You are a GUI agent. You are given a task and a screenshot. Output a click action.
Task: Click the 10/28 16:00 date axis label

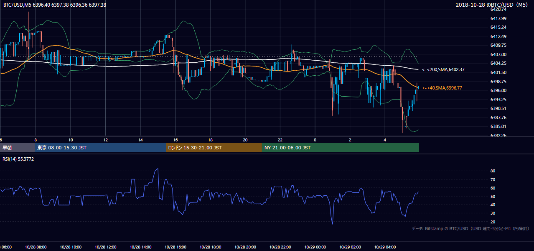pos(175,247)
